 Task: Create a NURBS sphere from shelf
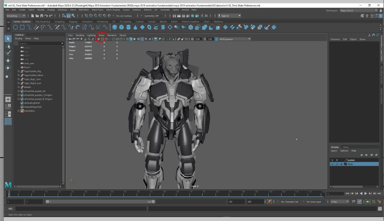(x=115, y=27)
